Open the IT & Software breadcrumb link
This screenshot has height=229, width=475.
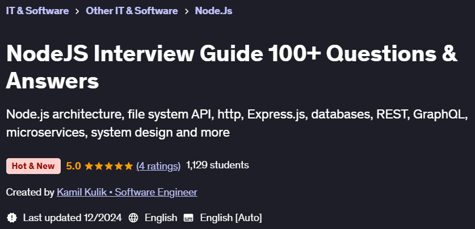(x=37, y=11)
